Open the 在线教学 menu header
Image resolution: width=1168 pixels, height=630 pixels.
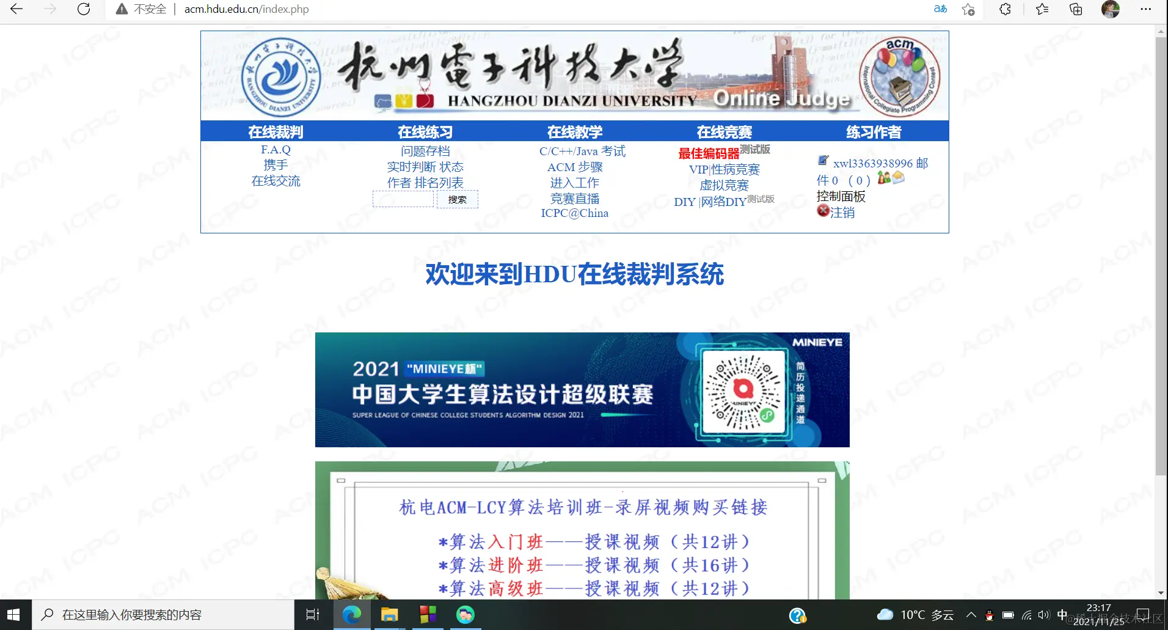[575, 131]
